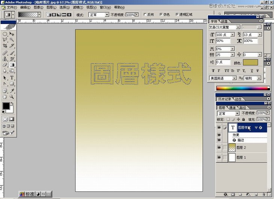Select the Crop tool
The image size is (274, 199).
point(5,45)
